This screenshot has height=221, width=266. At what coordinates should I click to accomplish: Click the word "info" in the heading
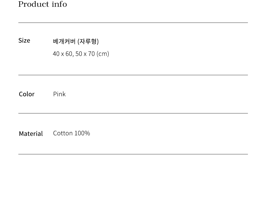point(59,4)
